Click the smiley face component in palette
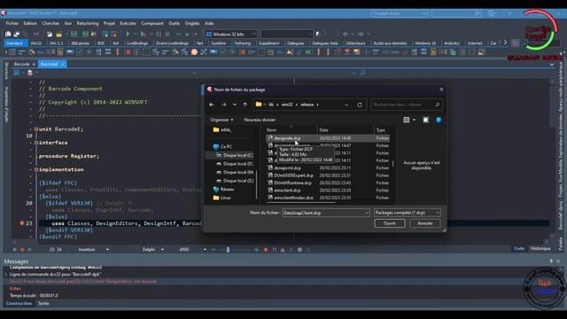This screenshot has height=319, width=567. [x=194, y=52]
